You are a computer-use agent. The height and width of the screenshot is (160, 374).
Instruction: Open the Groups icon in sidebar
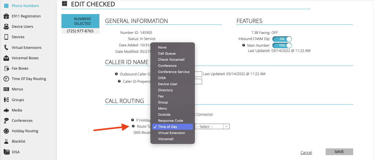6,100
